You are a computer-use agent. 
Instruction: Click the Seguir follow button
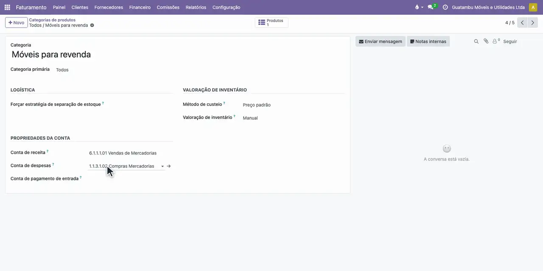(510, 41)
